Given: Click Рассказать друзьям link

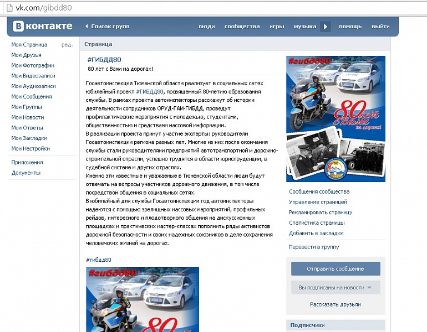Looking at the screenshot, I should coord(335,304).
